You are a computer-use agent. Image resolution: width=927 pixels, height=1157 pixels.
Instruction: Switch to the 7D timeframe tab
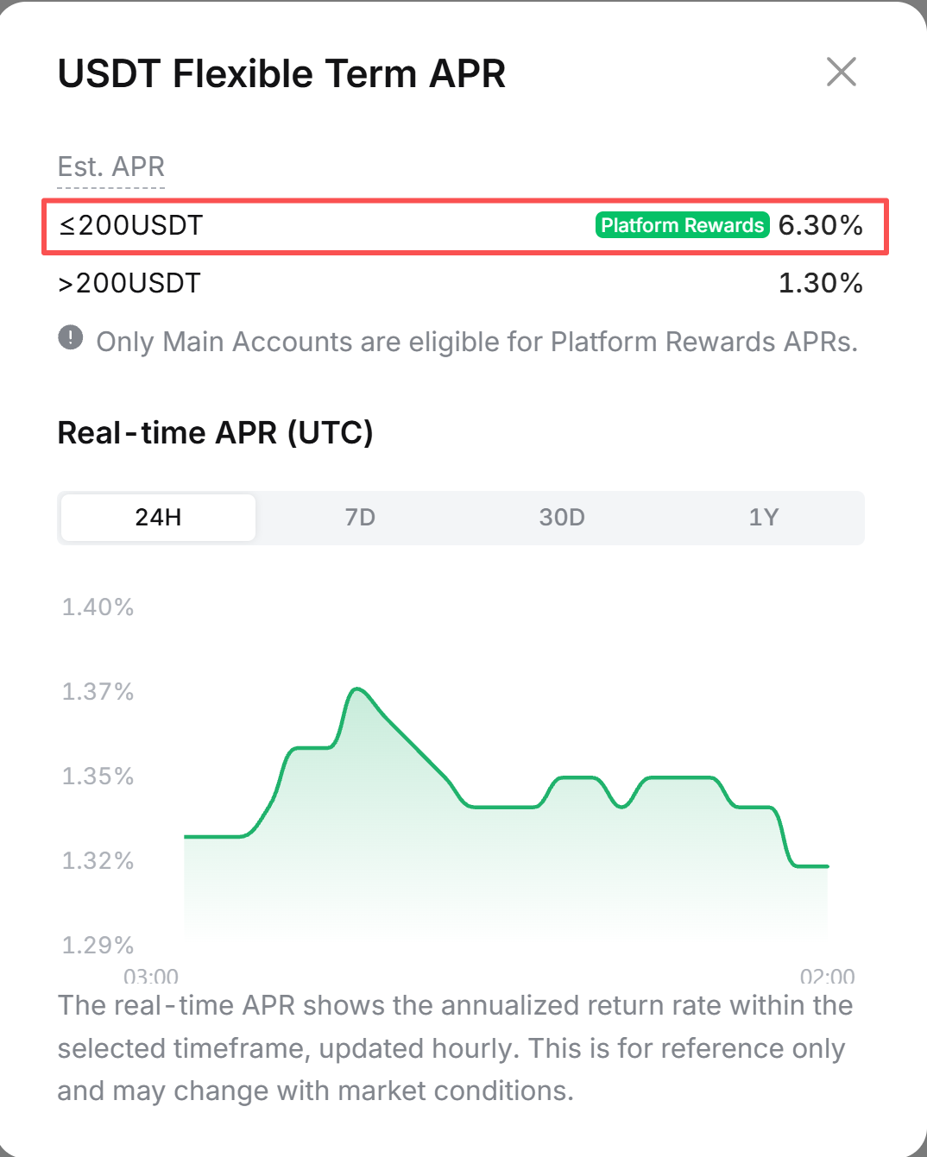coord(360,518)
